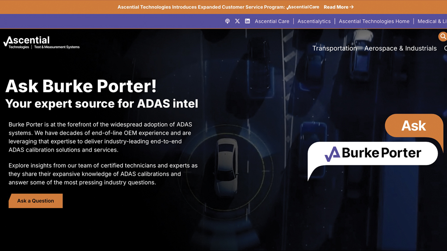The height and width of the screenshot is (251, 447).
Task: Click the 'Test & Measurement Systems' tagline
Action: click(57, 47)
